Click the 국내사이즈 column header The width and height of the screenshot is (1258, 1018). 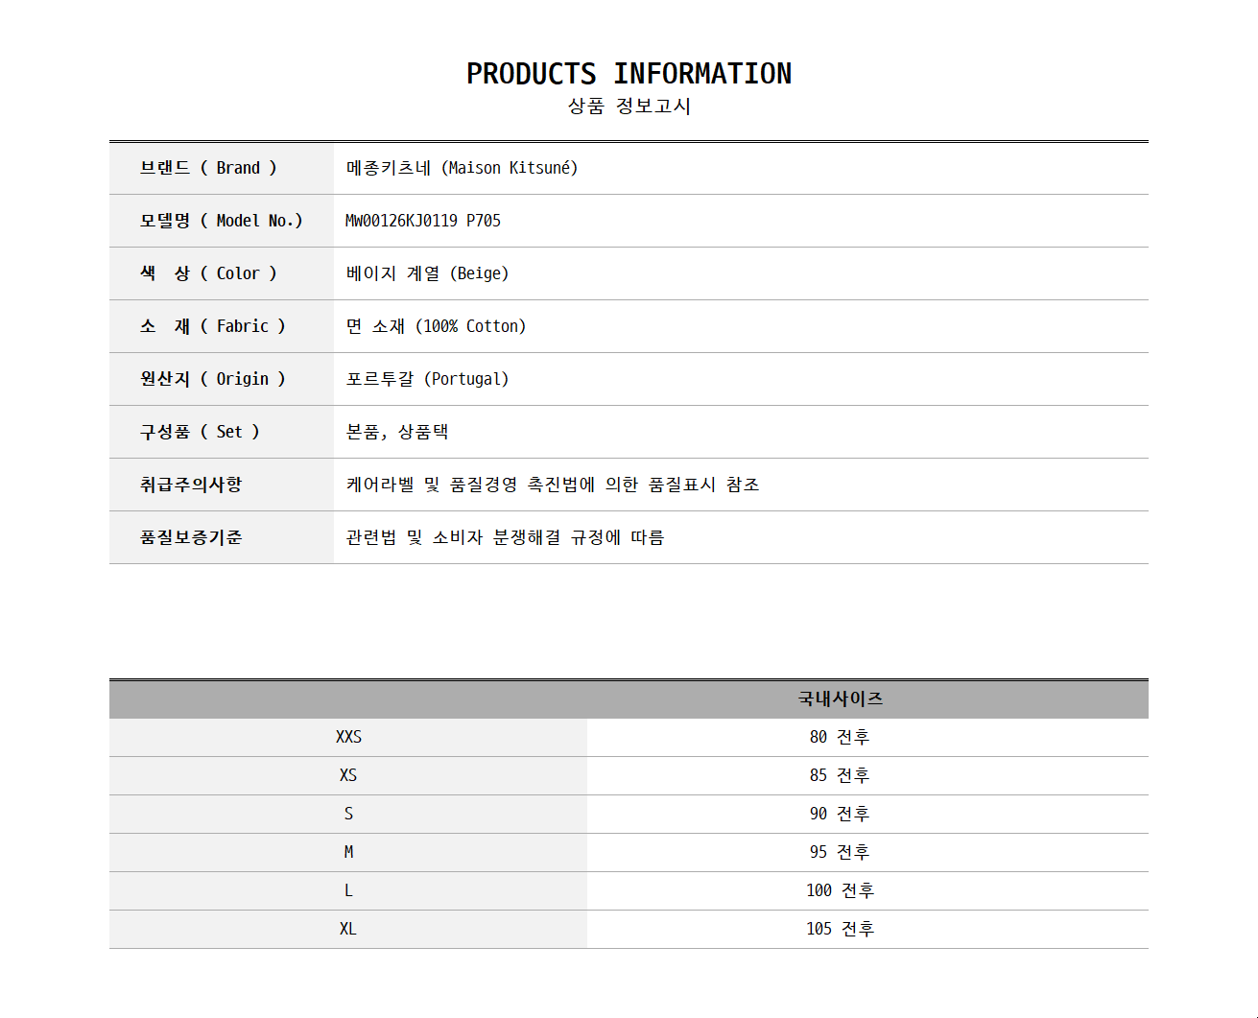click(840, 698)
